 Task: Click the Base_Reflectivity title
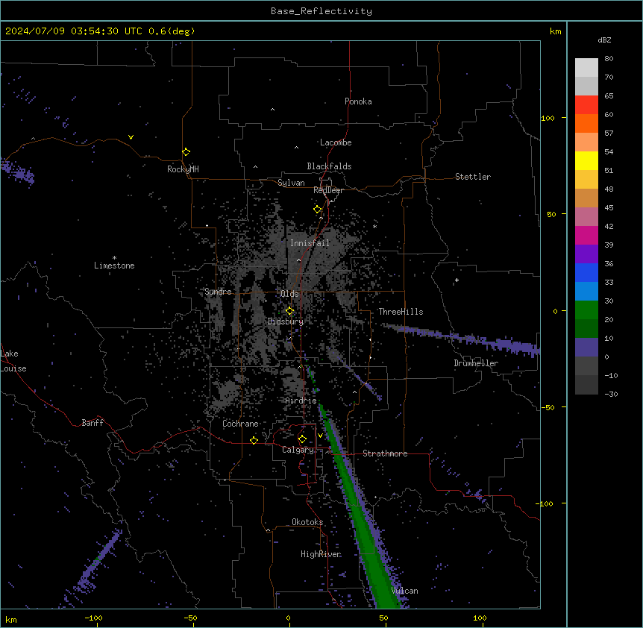(x=321, y=11)
